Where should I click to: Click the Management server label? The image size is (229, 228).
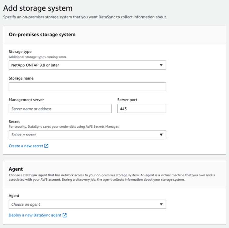(x=26, y=100)
